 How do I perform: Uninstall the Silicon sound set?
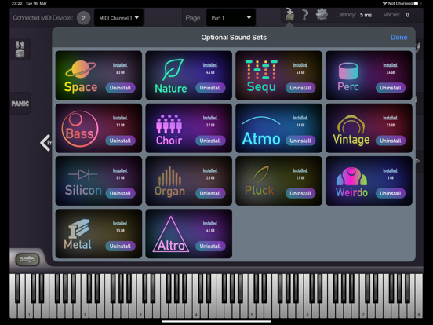tap(120, 193)
